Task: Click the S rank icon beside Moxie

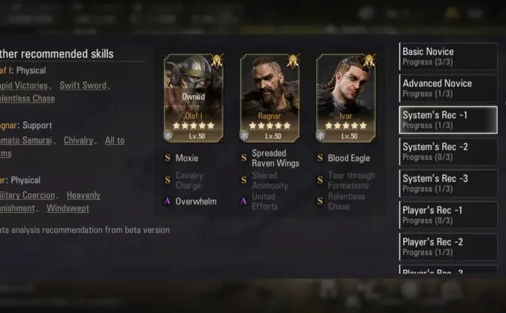Action: [x=168, y=158]
